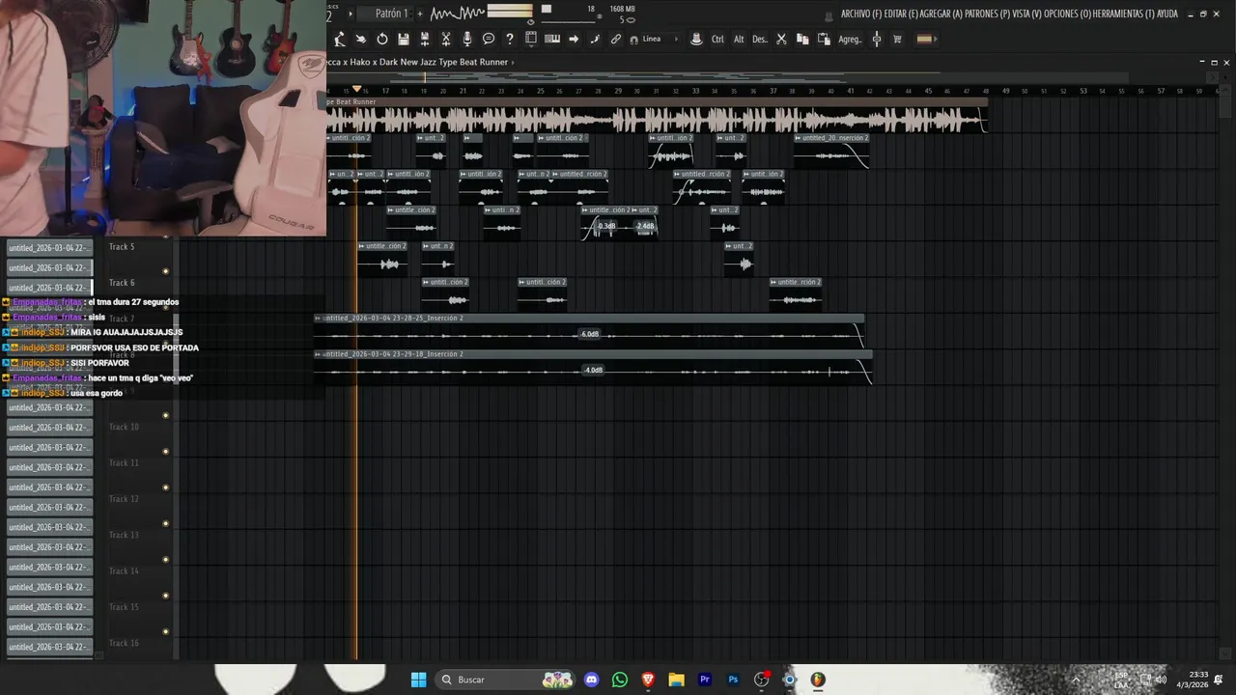The width and height of the screenshot is (1236, 695).
Task: Open the mixer fader icon
Action: pos(877,39)
